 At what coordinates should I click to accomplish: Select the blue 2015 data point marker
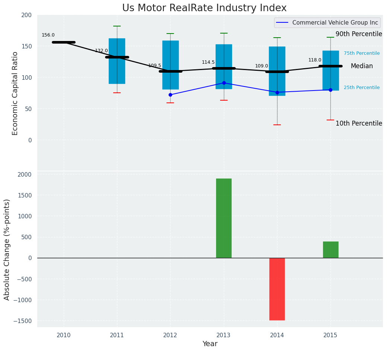click(x=330, y=90)
